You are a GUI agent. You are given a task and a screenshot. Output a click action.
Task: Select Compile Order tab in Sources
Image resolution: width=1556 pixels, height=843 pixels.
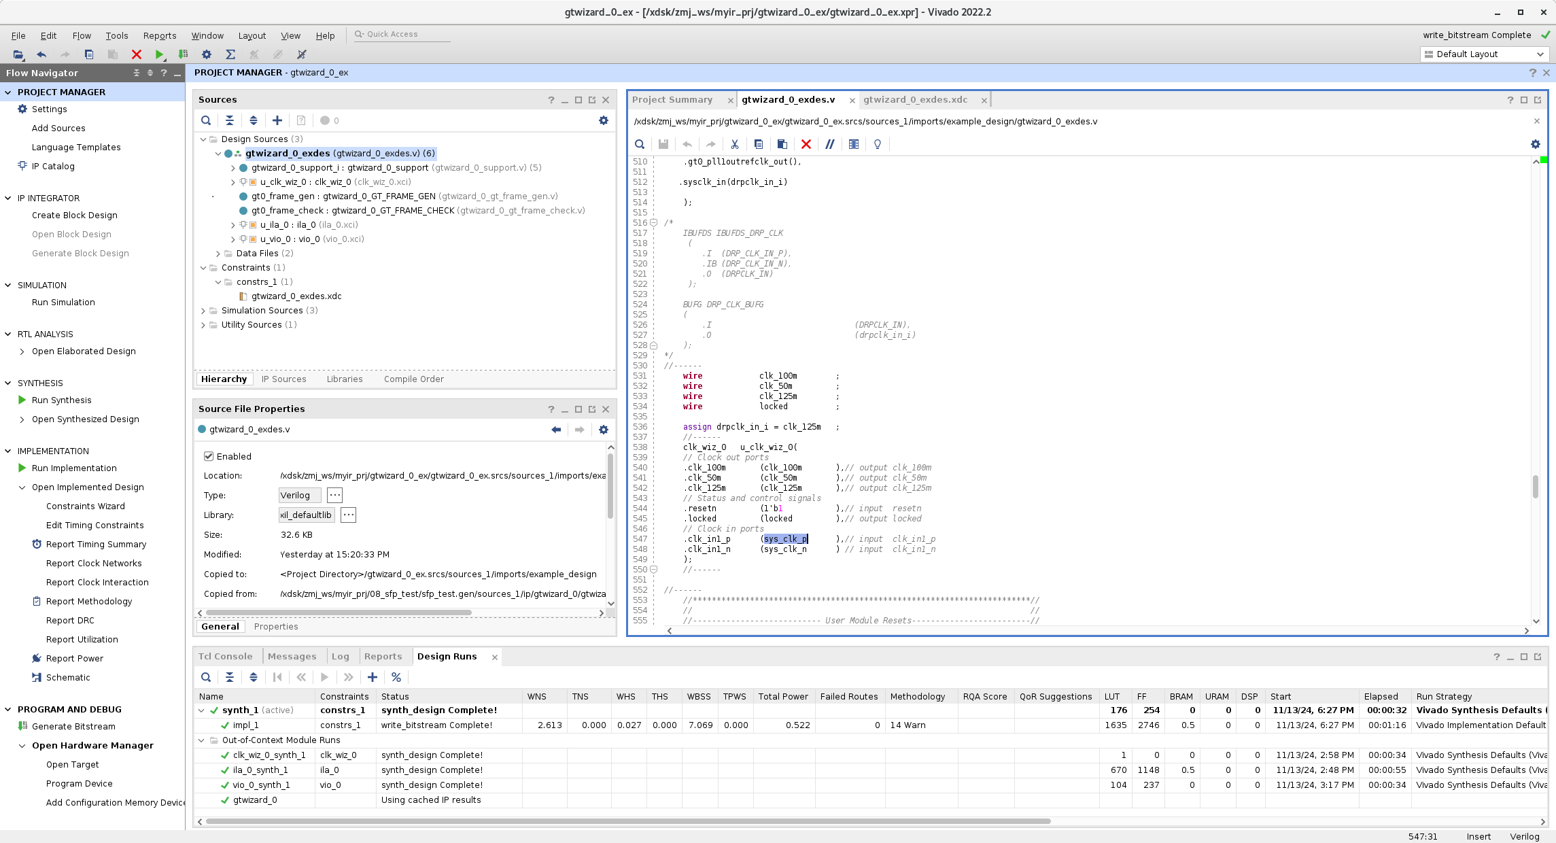tap(413, 379)
